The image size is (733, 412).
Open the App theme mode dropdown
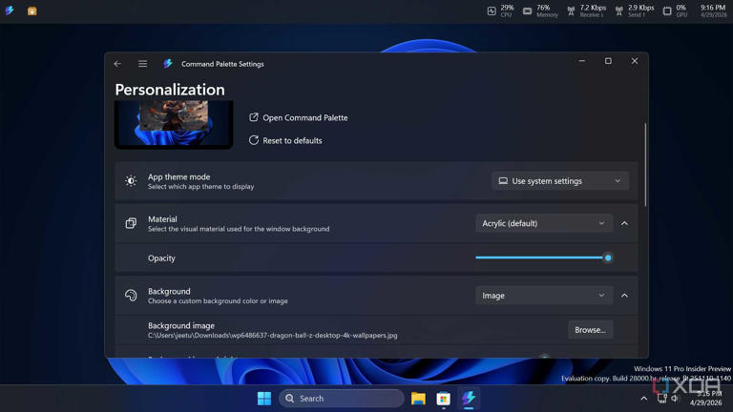pos(559,181)
